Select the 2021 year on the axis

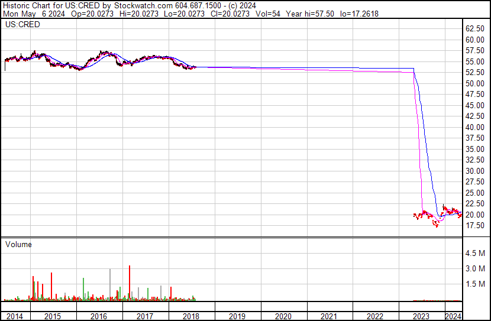click(x=330, y=316)
